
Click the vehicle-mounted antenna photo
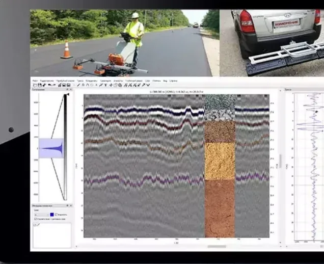[272, 43]
